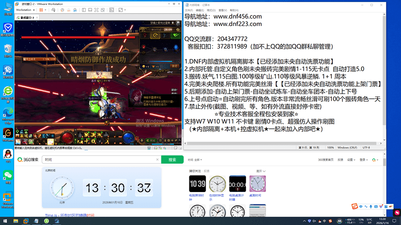Click the VMware pause/suspend button
The height and width of the screenshot is (225, 401).
tap(41, 9)
